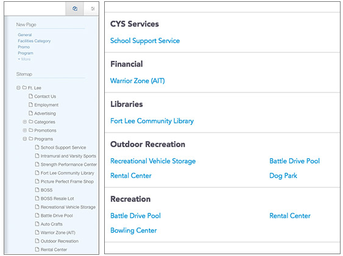Open the School Support Service link
The width and height of the screenshot is (343, 256).
coord(145,41)
